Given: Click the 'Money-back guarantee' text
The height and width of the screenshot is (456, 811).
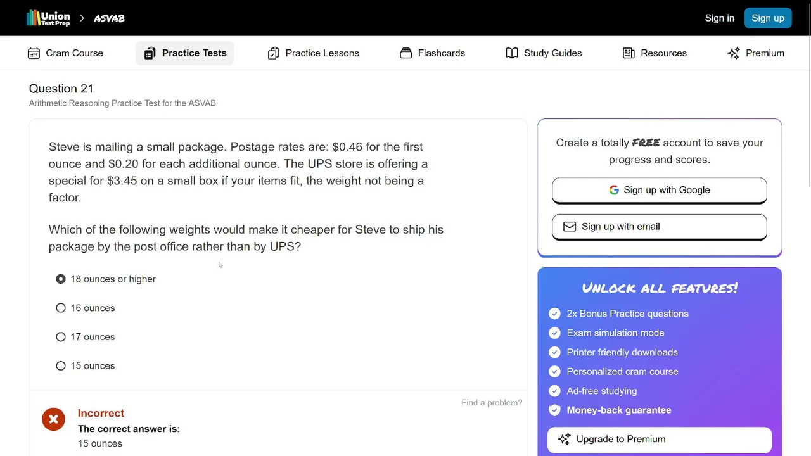Looking at the screenshot, I should 619,410.
